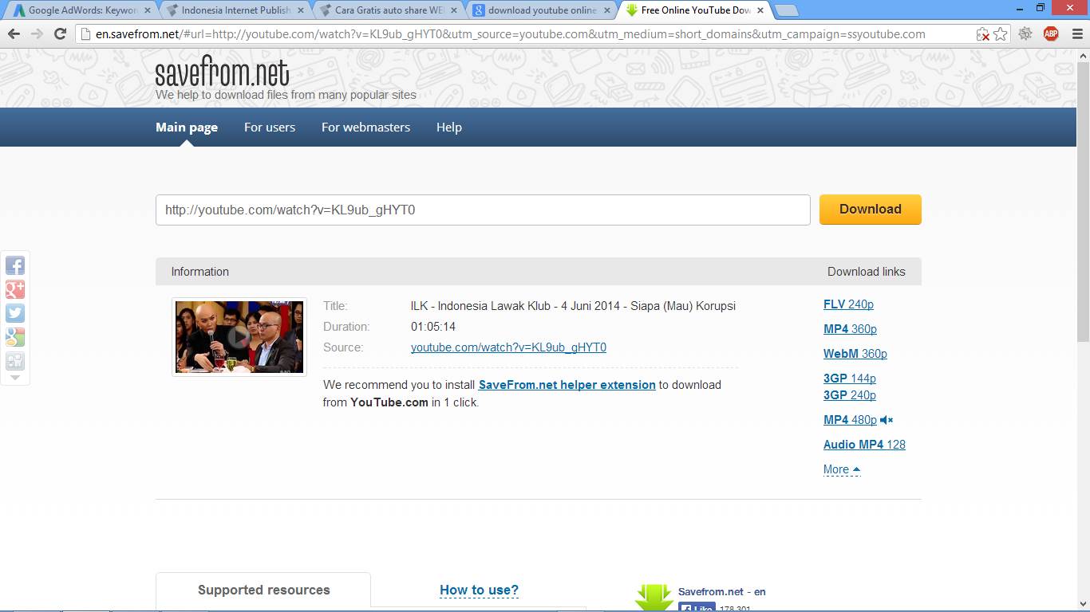Share on Facebook from the side panel

tap(15, 265)
